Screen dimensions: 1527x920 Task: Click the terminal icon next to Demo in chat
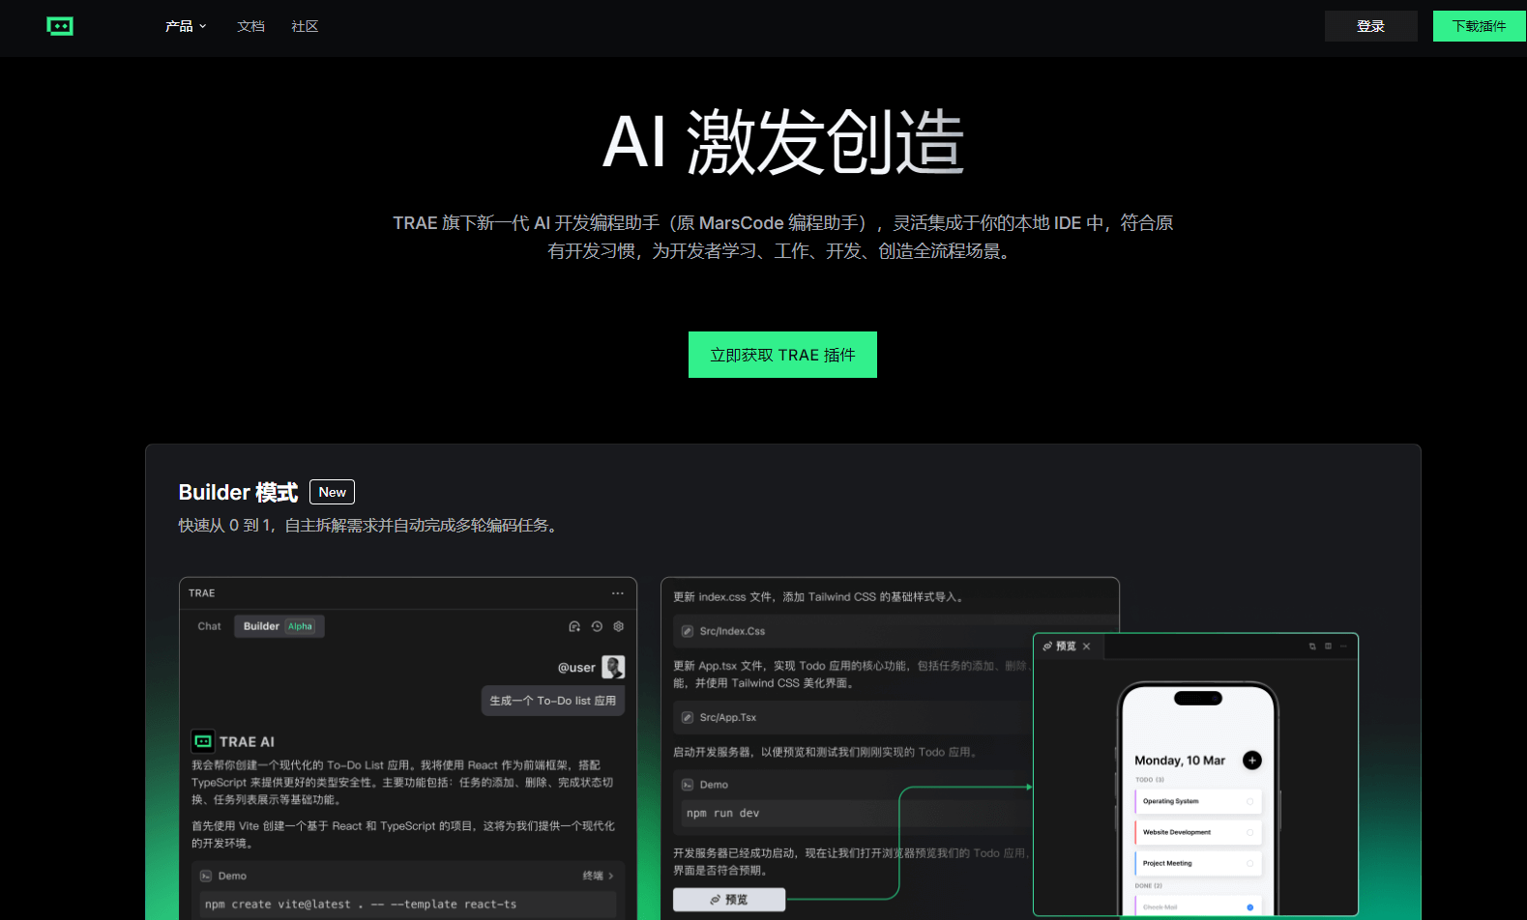[206, 876]
